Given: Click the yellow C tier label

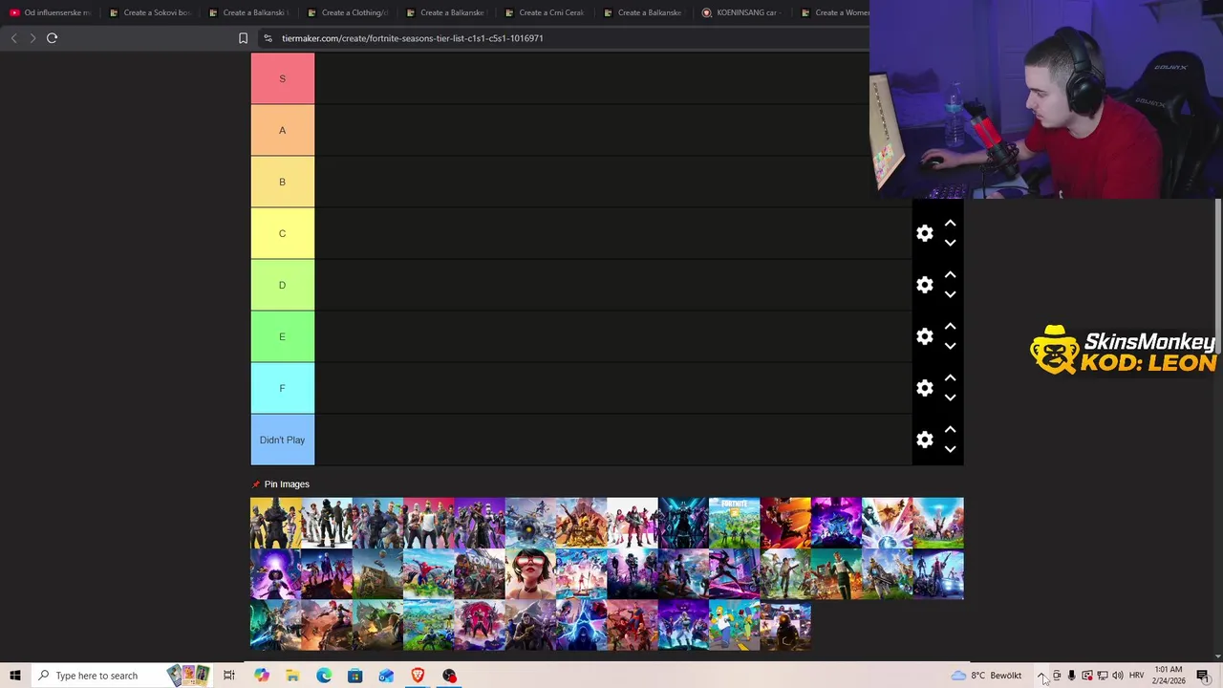Looking at the screenshot, I should tap(282, 233).
